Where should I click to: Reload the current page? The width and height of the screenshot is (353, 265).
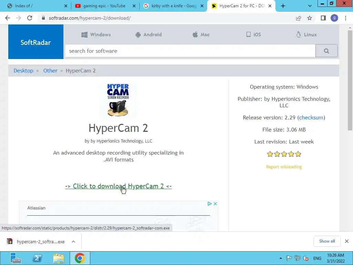[30, 18]
